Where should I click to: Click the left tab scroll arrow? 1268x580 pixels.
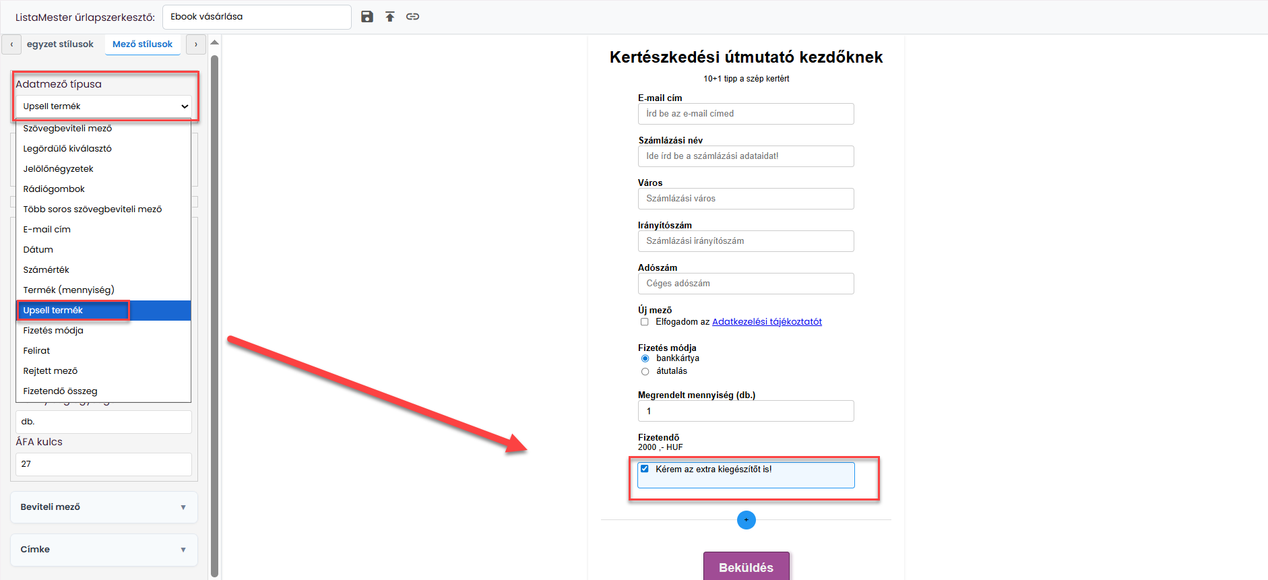(11, 44)
